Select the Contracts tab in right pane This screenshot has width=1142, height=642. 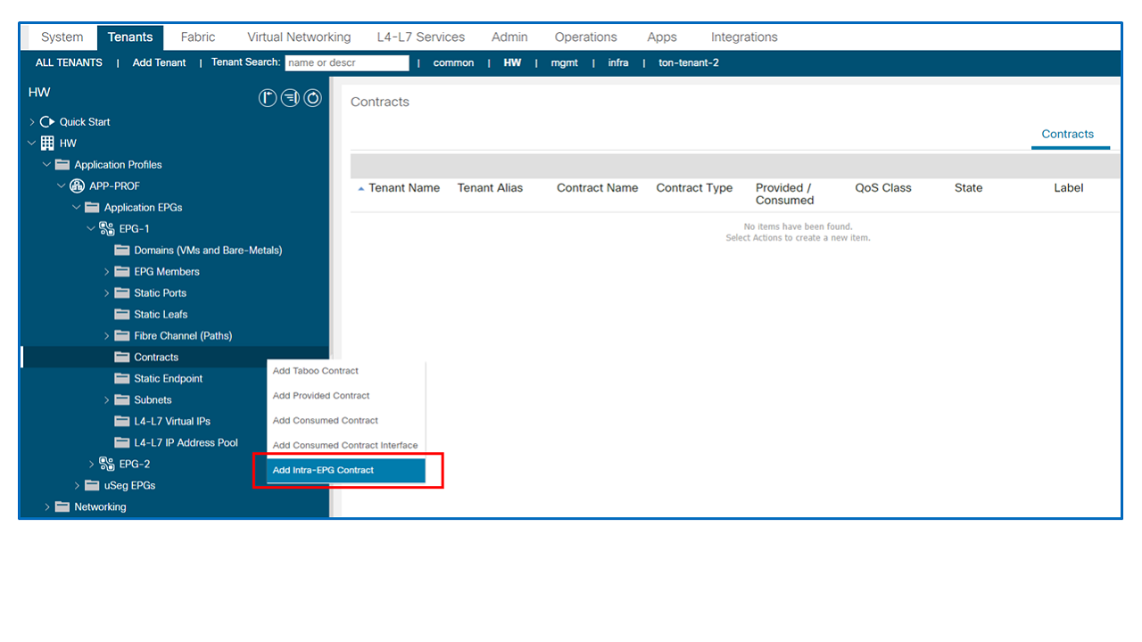pyautogui.click(x=1067, y=135)
